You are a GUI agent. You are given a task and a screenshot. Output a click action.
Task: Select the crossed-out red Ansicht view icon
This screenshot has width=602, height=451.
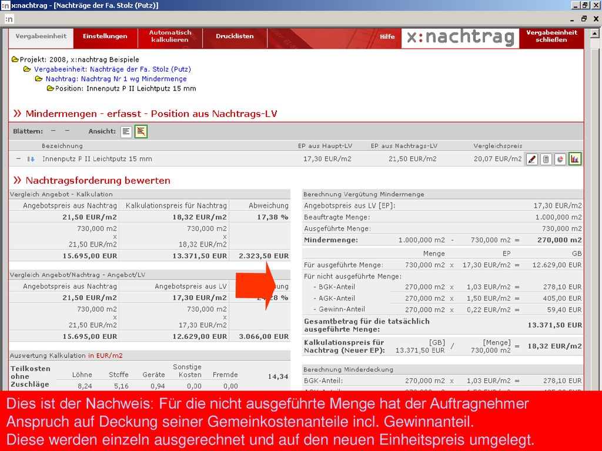point(141,132)
